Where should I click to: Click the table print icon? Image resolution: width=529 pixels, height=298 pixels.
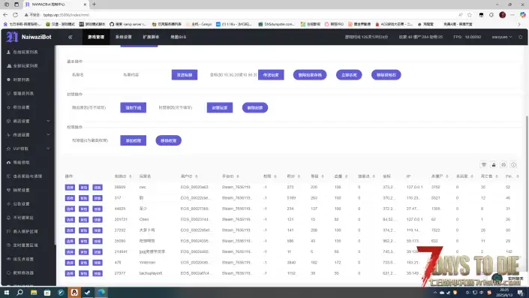click(503, 164)
